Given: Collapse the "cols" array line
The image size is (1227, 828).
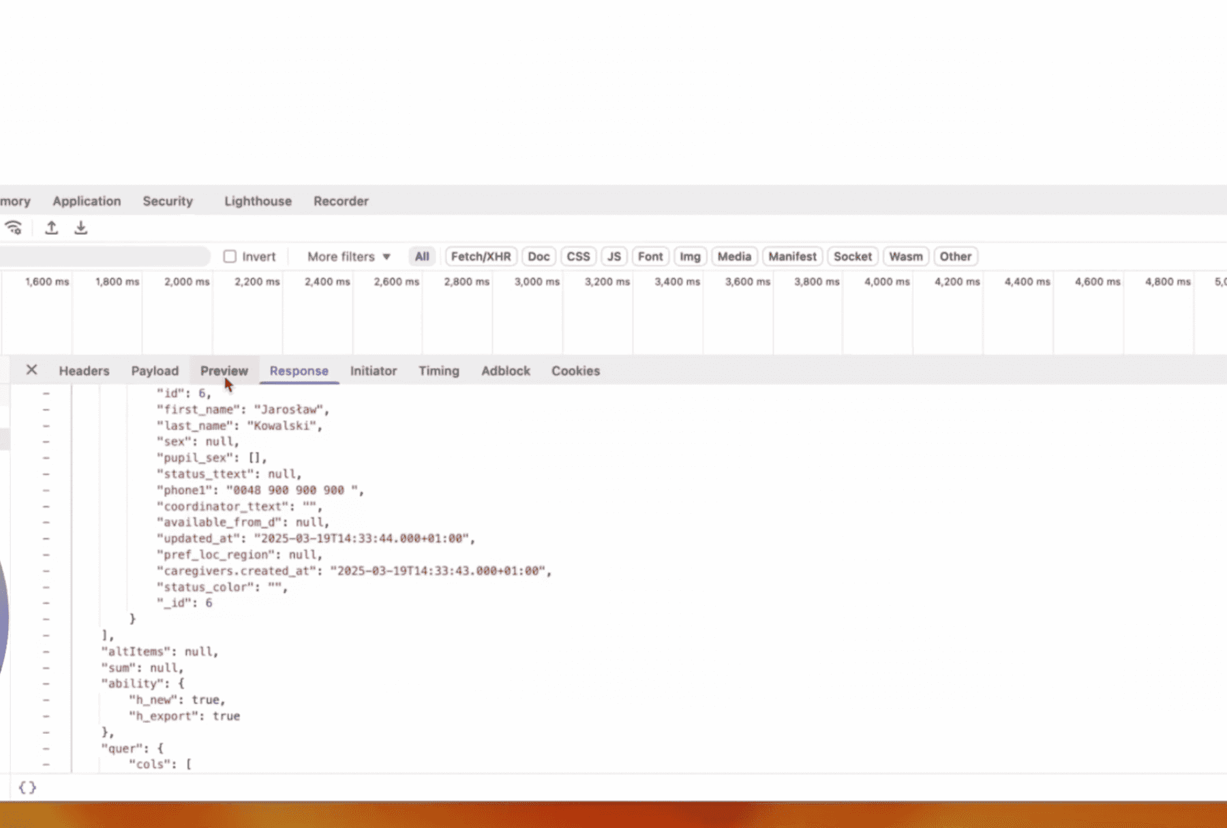Looking at the screenshot, I should 46,765.
